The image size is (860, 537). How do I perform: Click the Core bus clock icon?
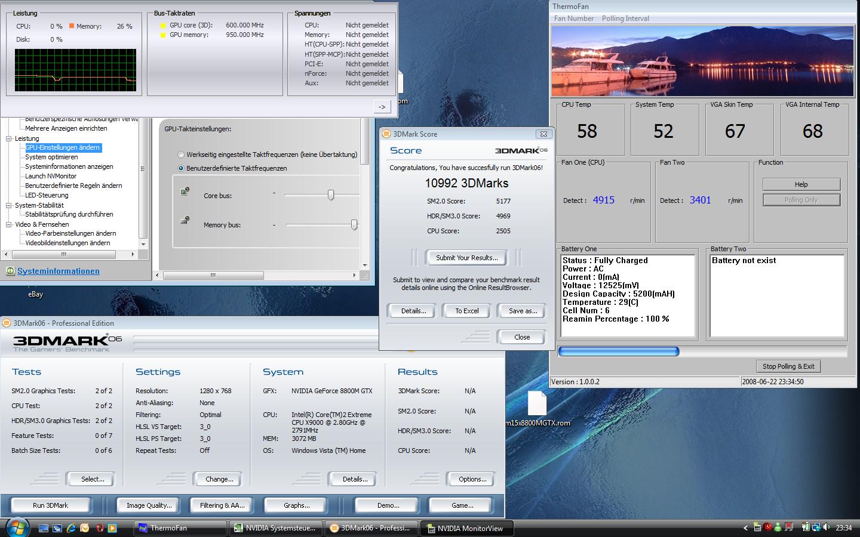coord(185,192)
